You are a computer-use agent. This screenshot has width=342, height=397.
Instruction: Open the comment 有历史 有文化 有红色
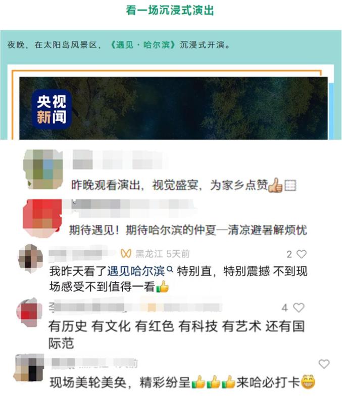(176, 334)
